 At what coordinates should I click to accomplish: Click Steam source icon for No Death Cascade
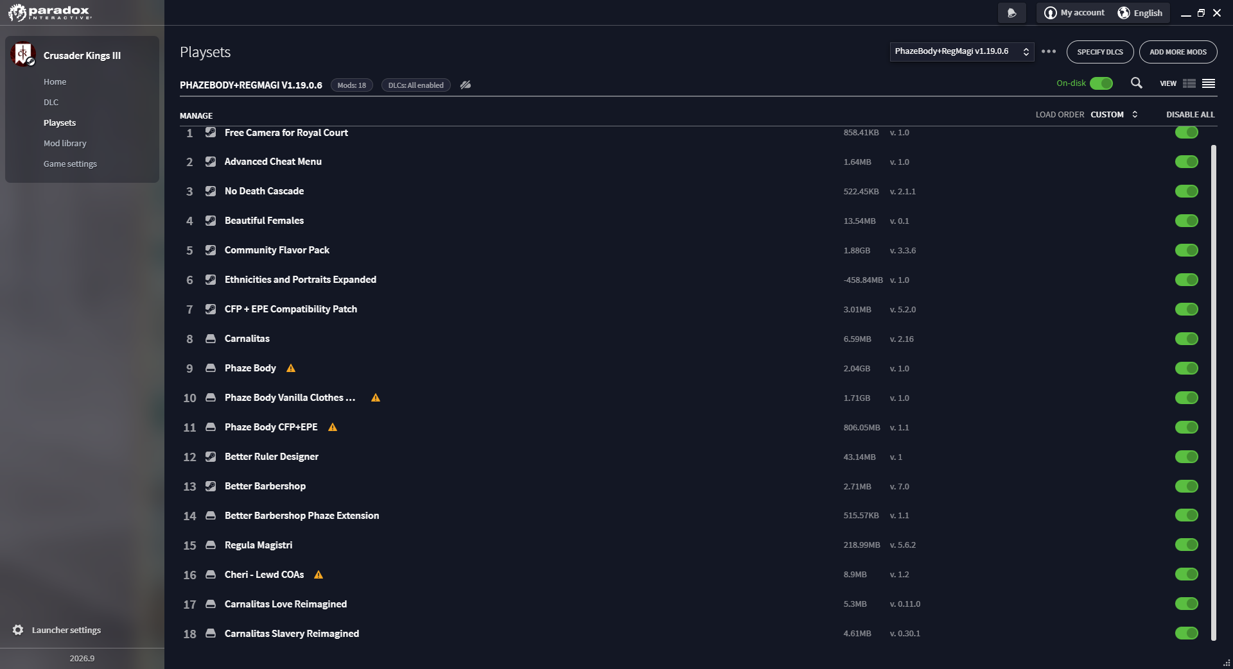click(x=211, y=191)
